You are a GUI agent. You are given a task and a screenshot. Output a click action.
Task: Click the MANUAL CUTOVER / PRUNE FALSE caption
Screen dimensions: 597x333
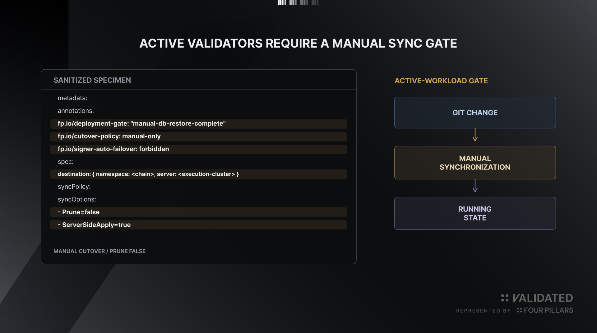pos(99,251)
